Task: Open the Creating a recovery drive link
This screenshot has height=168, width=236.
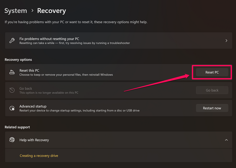Action: (x=39, y=156)
